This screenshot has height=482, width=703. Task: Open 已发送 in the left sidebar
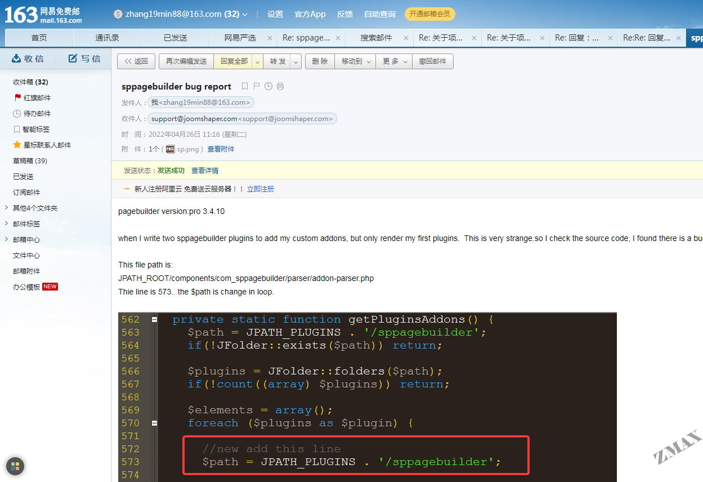(23, 177)
